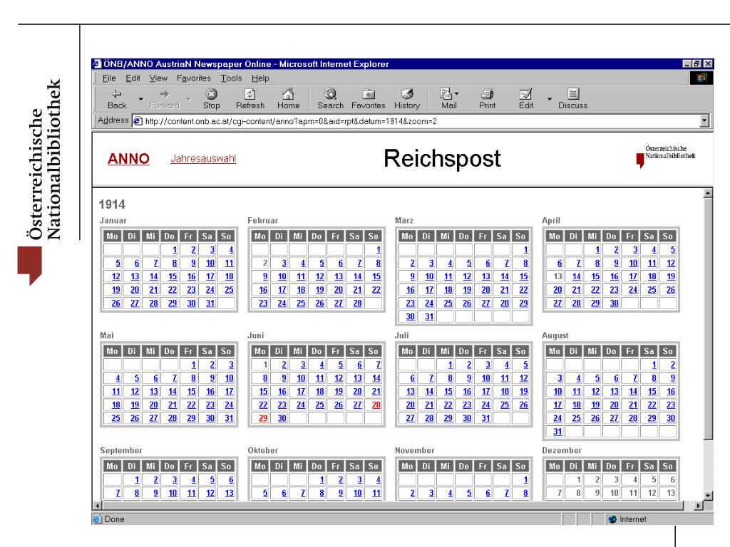Image resolution: width=730 pixels, height=547 pixels.
Task: Click the horizontal scrollbar thumb
Action: [x=393, y=506]
